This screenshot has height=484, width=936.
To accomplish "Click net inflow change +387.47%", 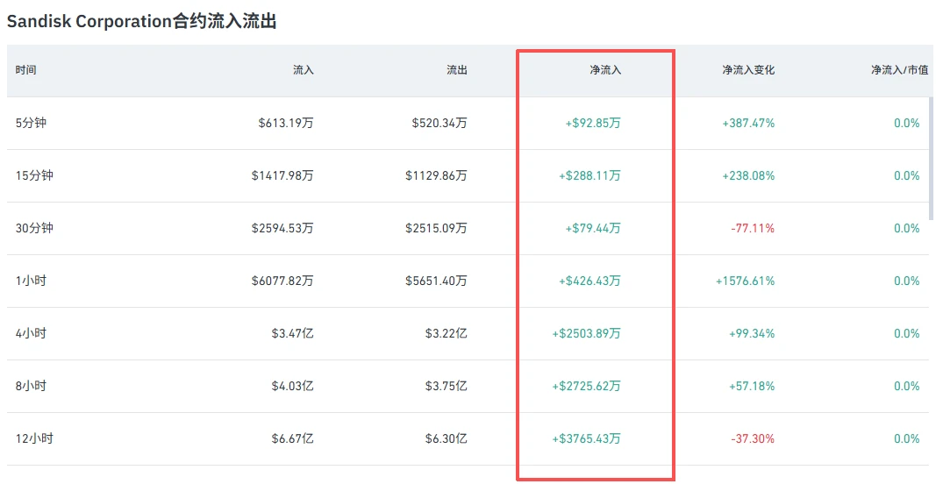I will (748, 123).
